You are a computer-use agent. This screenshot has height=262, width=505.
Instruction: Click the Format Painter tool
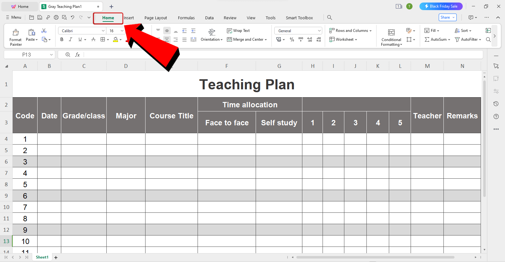pos(15,37)
